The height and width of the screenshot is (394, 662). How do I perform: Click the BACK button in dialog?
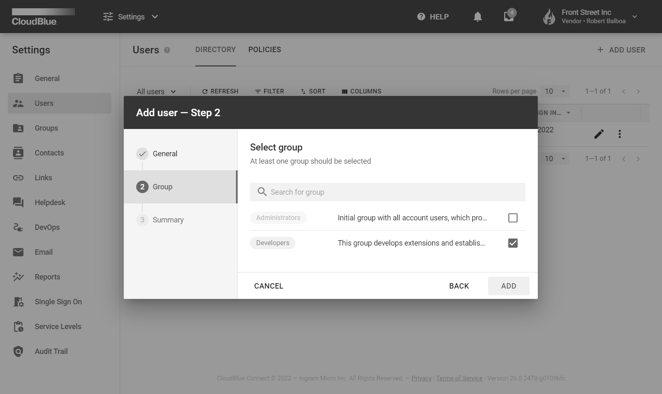click(x=459, y=286)
